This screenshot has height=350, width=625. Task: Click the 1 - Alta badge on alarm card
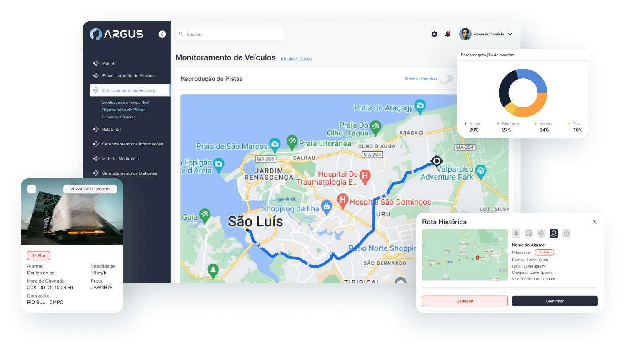[x=38, y=255]
